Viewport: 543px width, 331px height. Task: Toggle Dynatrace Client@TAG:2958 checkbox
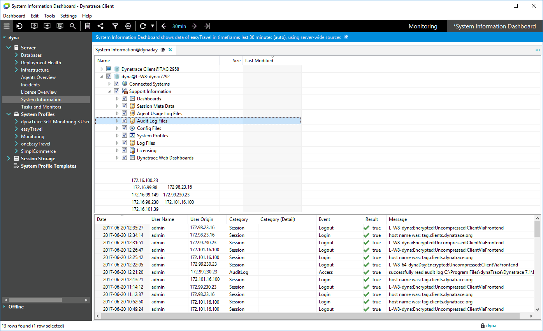tap(109, 69)
